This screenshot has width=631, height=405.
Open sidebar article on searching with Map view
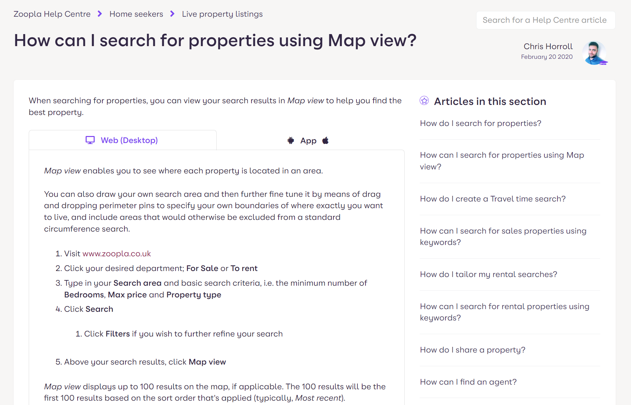point(502,161)
